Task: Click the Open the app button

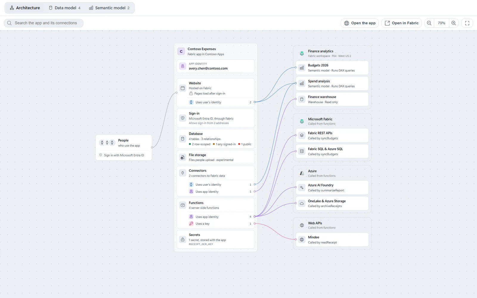Action: pyautogui.click(x=360, y=23)
